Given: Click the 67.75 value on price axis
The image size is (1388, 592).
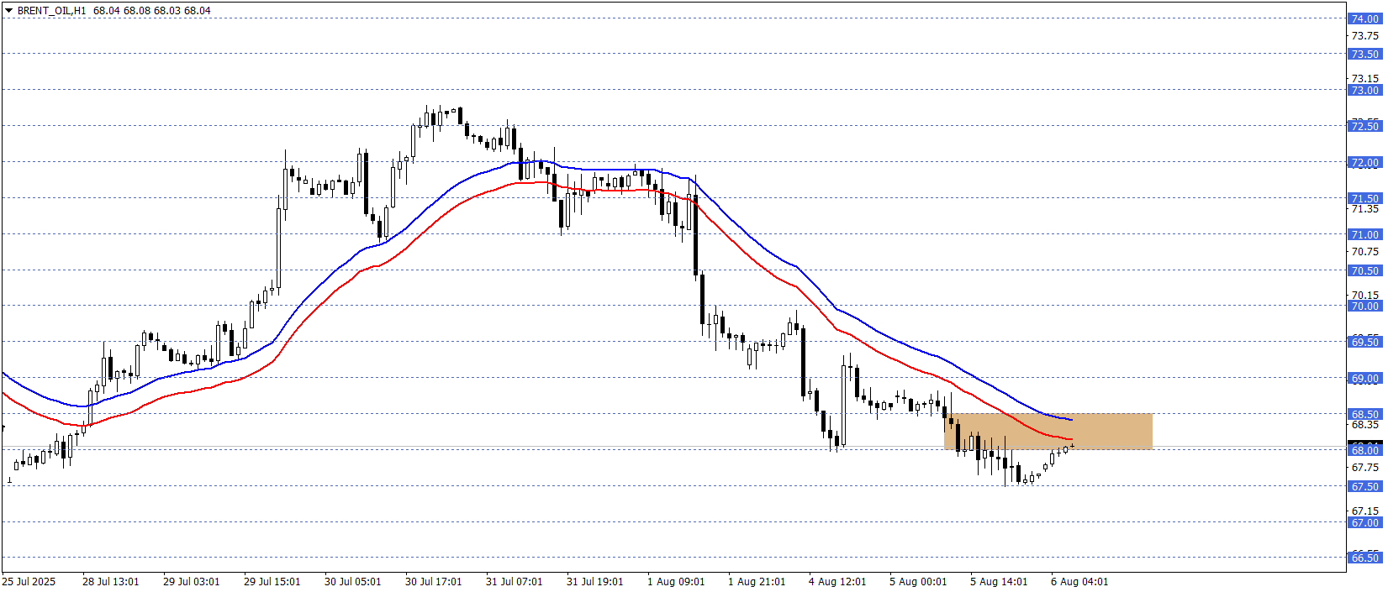Looking at the screenshot, I should pyautogui.click(x=1364, y=468).
